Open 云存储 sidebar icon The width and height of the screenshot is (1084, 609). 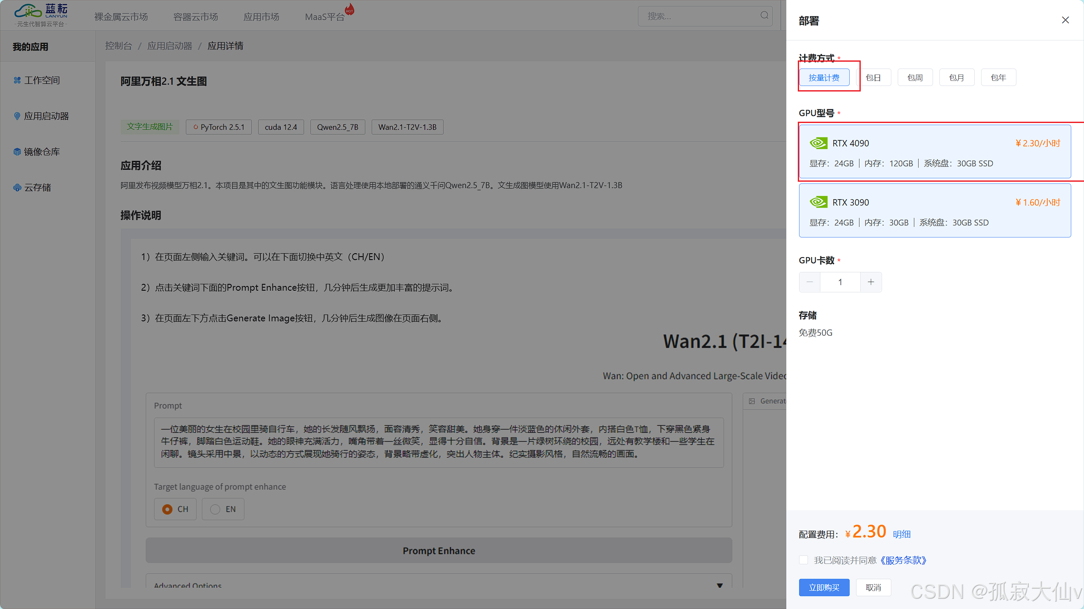(17, 187)
